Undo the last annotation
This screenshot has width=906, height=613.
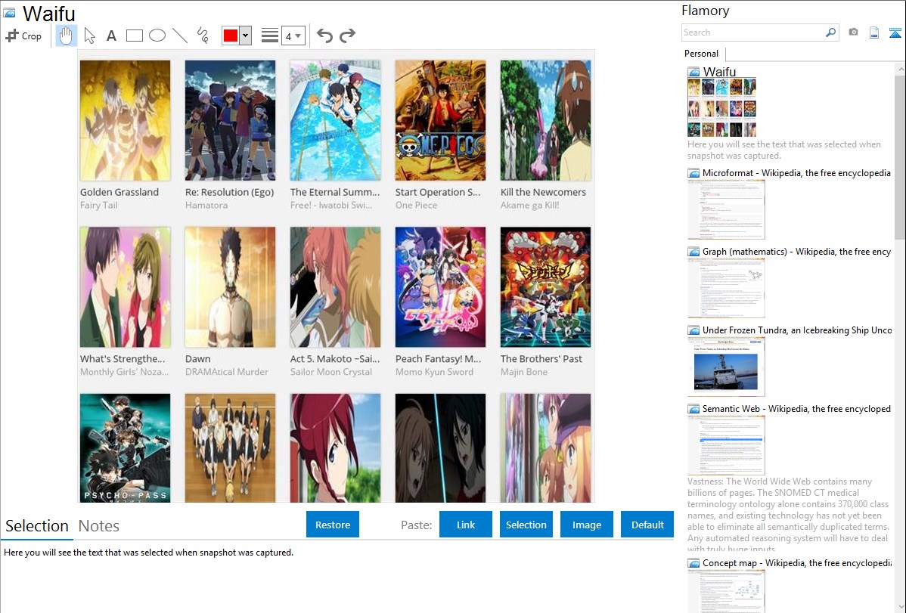(x=324, y=36)
